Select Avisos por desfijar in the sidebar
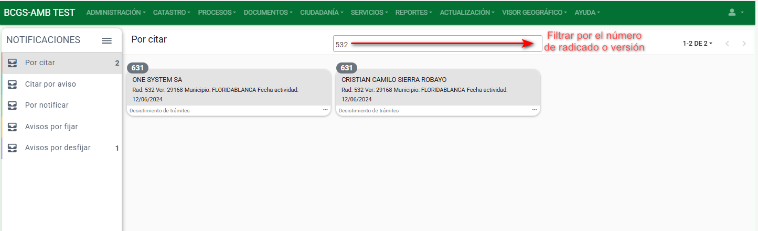758x231 pixels. point(58,148)
